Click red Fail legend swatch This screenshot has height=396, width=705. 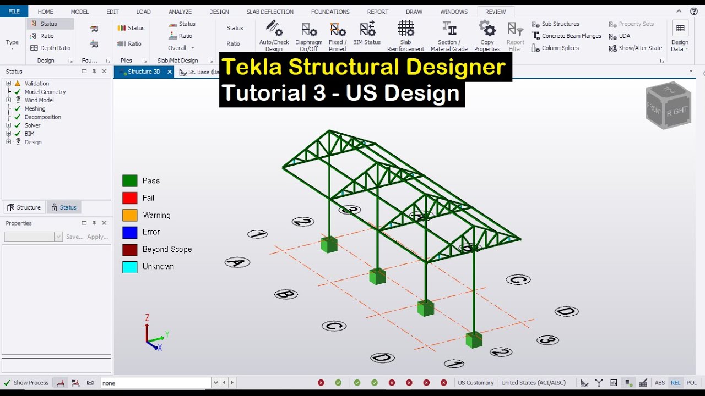click(x=130, y=198)
